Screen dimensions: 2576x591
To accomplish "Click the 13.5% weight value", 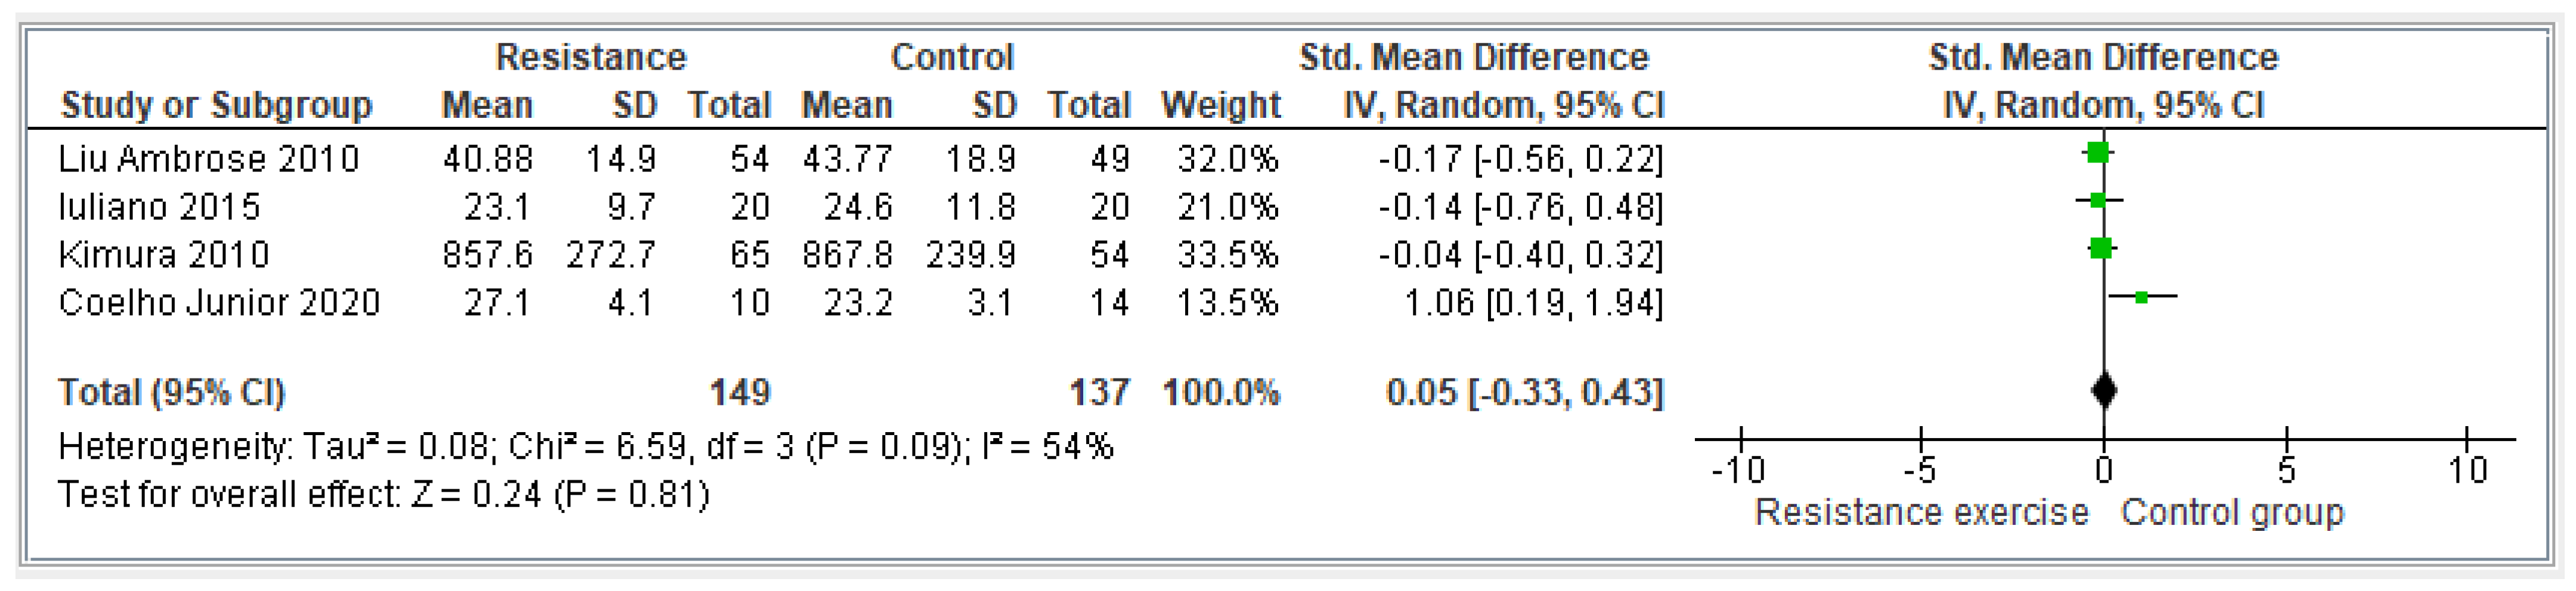I will tap(1227, 302).
